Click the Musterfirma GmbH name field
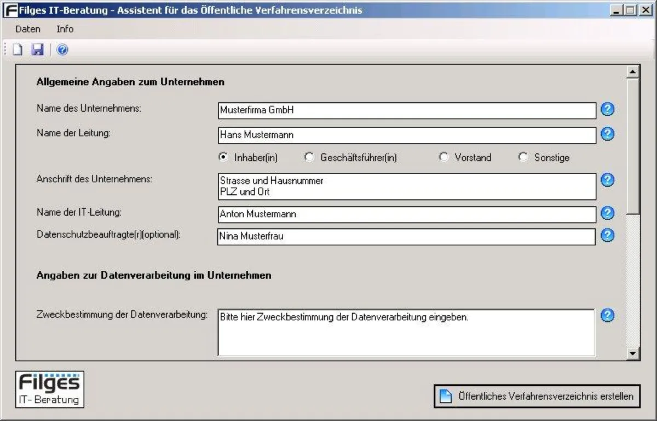This screenshot has width=657, height=421. pos(406,110)
